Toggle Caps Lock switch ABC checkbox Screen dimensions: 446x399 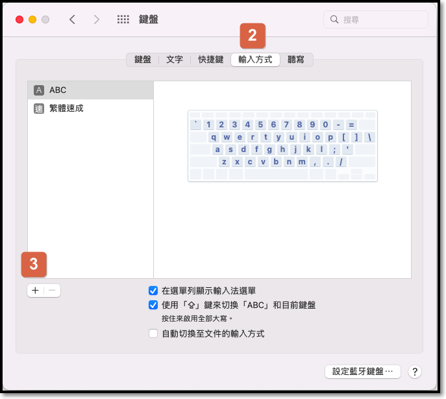click(x=153, y=305)
